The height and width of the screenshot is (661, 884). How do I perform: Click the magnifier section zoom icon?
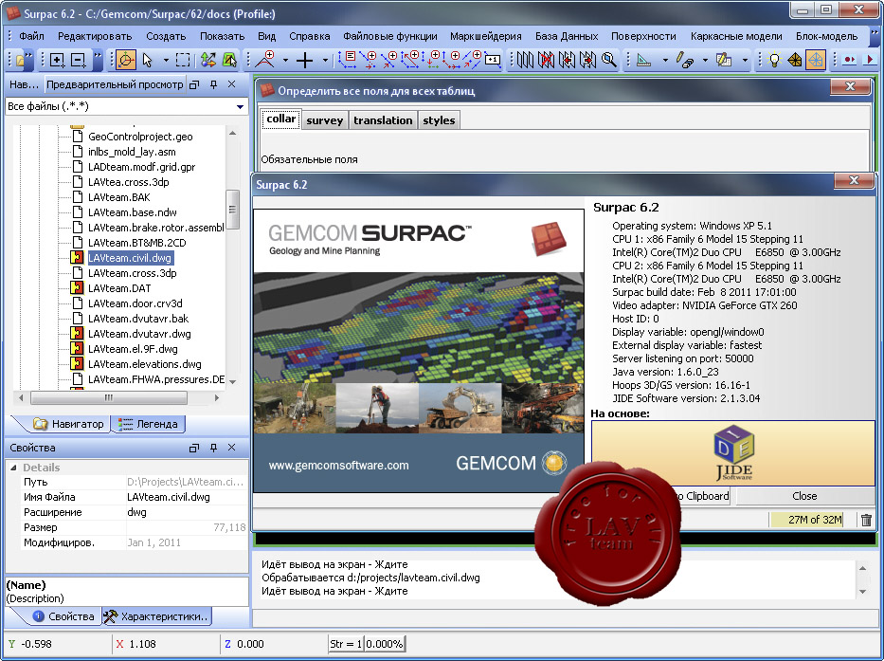pyautogui.click(x=609, y=60)
